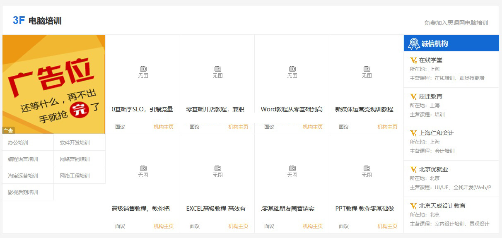Viewport: 502px width, 238px height.
Task: Open the 北京优就业 institution name
Action: [433, 170]
